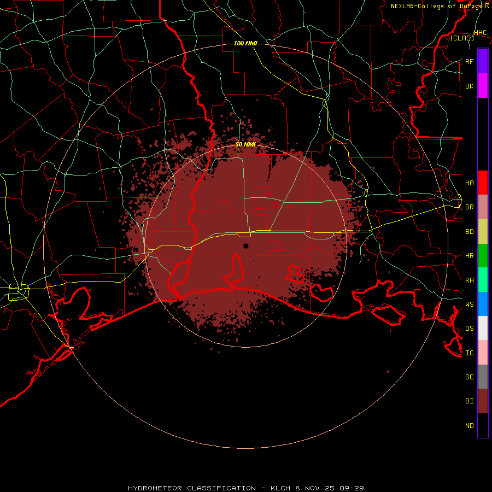
Task: Click the "HR" legend label
Action: [469, 256]
